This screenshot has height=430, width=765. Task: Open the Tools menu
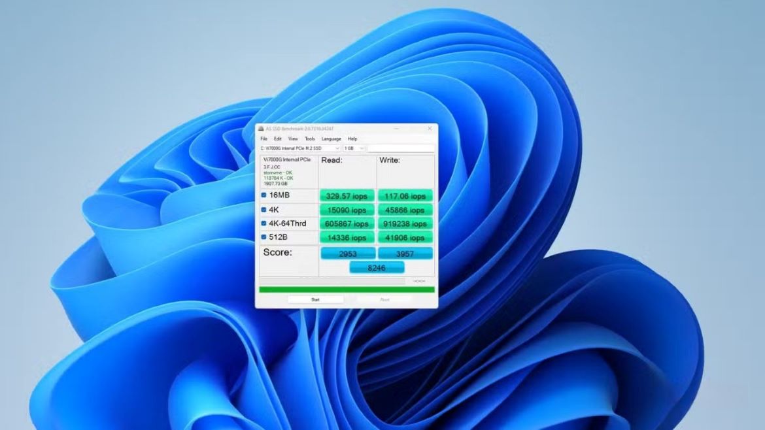coord(309,139)
